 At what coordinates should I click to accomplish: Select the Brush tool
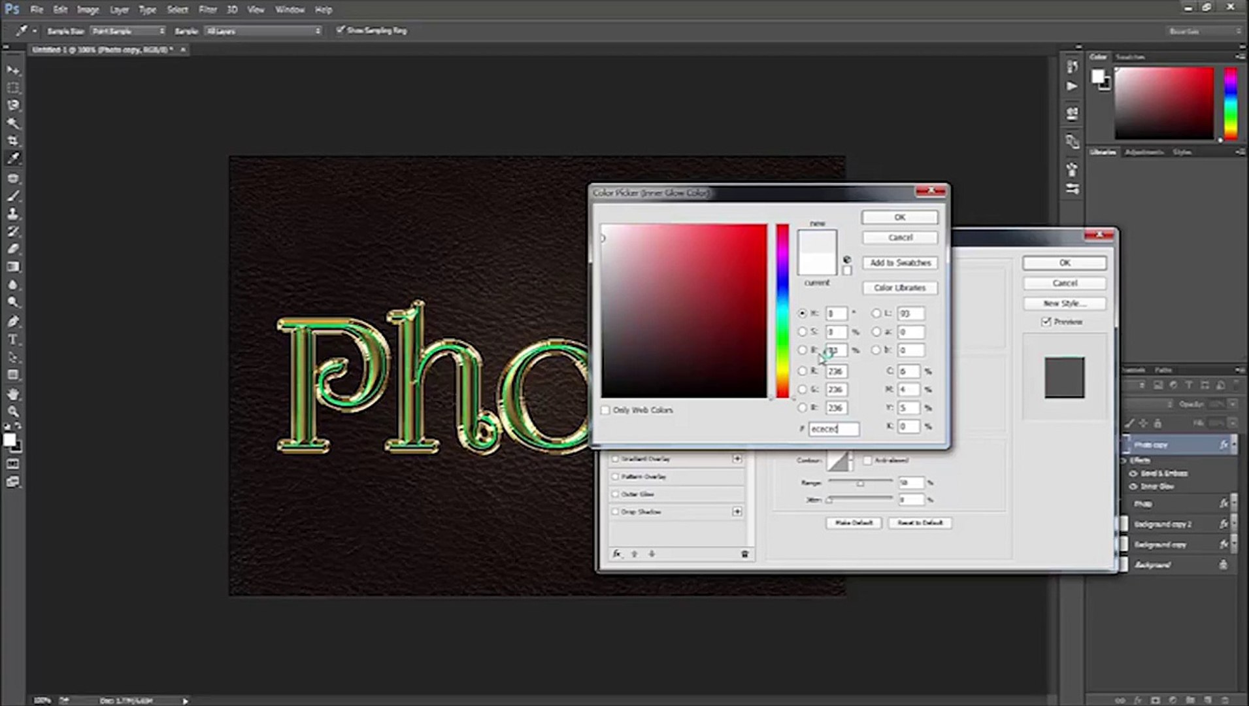[13, 196]
